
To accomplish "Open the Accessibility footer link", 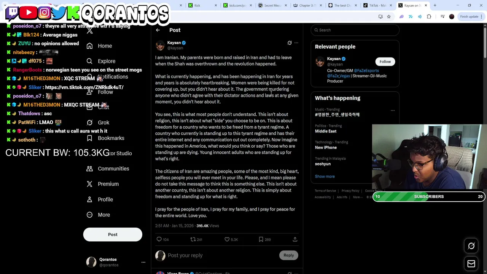I will coord(323,197).
